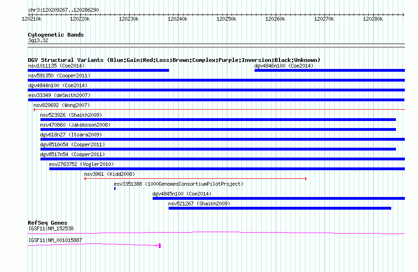Image resolution: width=418 pixels, height=272 pixels.
Task: Click the dgv4846n100 (Coe2014) text label
Action: tap(284, 66)
